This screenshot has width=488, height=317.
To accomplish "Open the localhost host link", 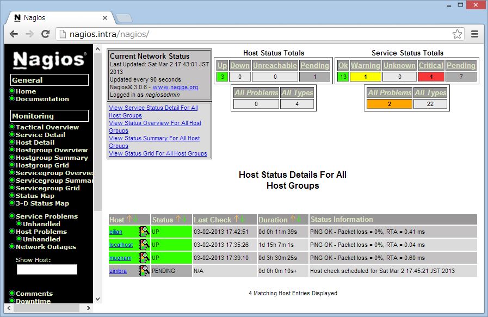I will [121, 245].
